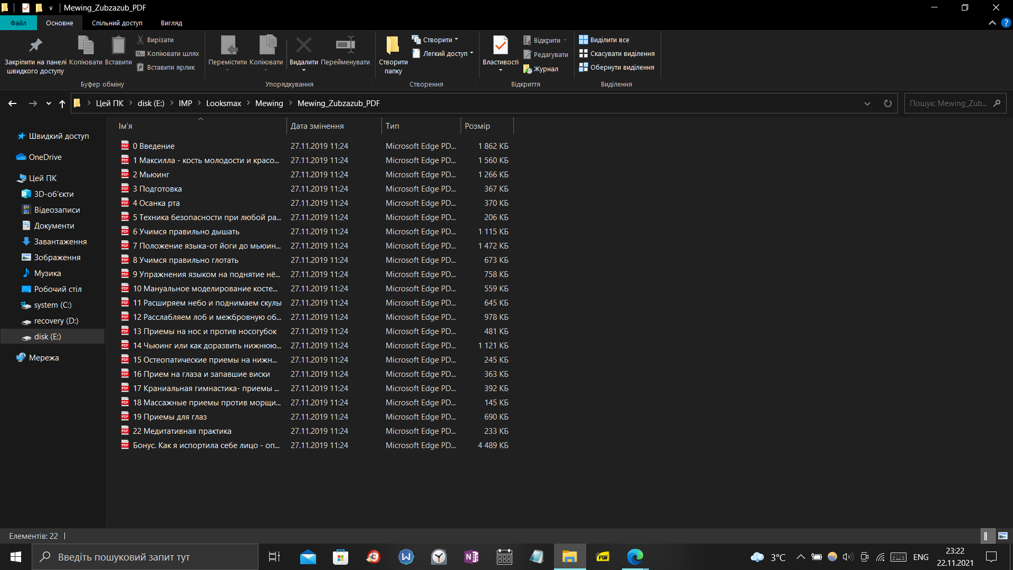Open Microsoft Store from the taskbar

340,557
